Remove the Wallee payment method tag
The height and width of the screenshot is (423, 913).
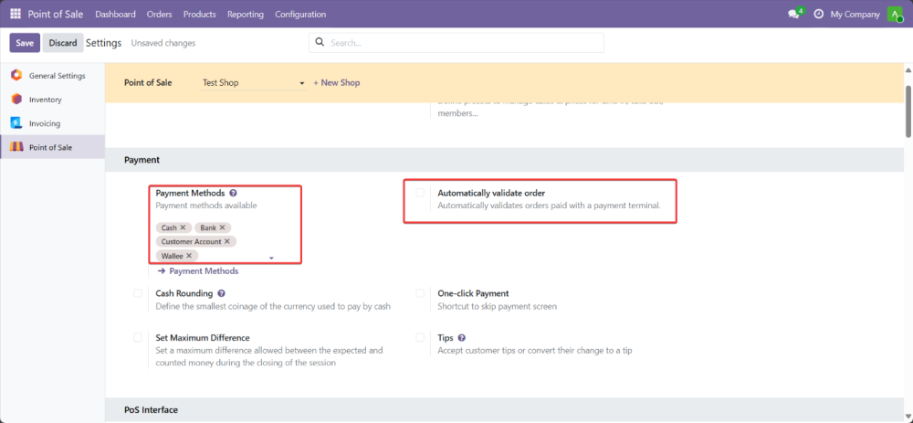coord(190,256)
